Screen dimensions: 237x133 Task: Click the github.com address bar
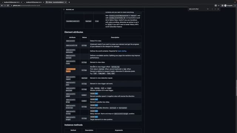pos(112,6)
